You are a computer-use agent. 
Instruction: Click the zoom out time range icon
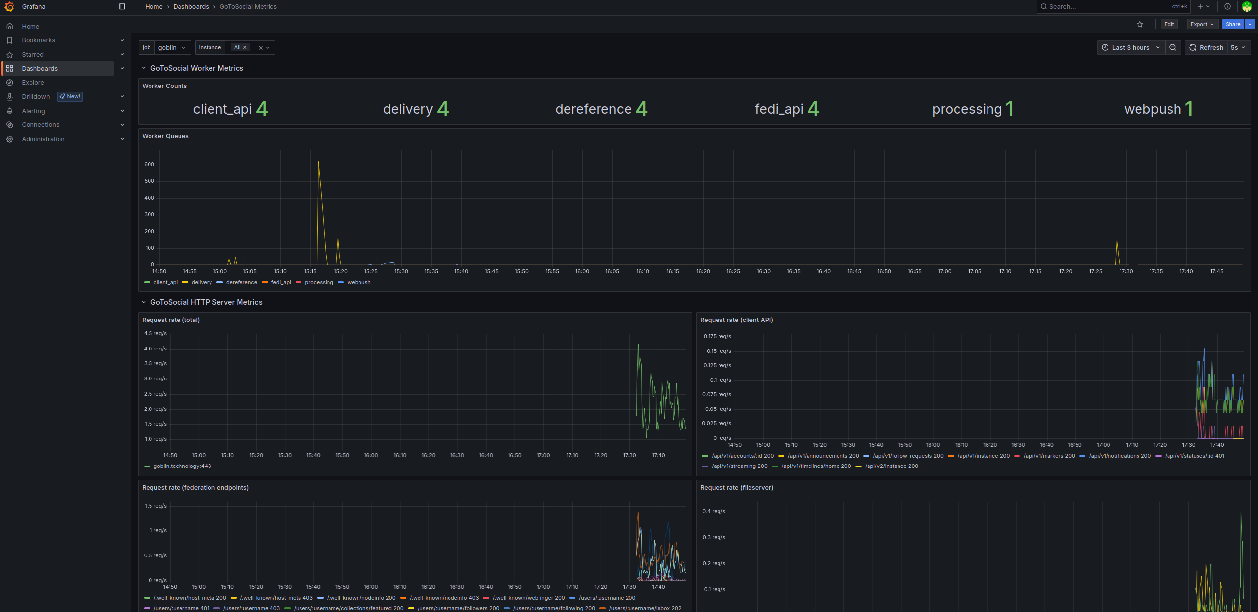tap(1173, 48)
